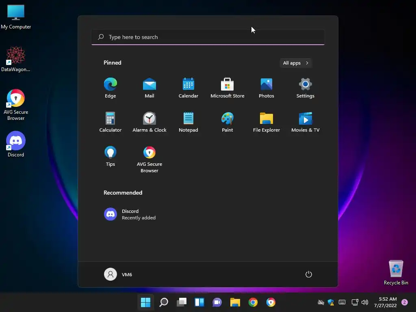
Task: Open Edge from pinned apps
Action: click(x=110, y=88)
